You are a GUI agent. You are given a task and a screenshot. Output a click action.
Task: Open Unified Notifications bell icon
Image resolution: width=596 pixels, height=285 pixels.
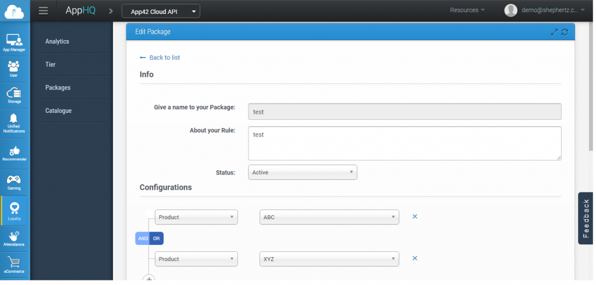(14, 122)
